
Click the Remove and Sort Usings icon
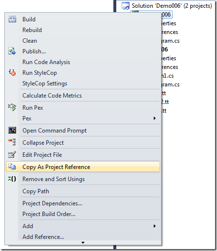pos(12,179)
